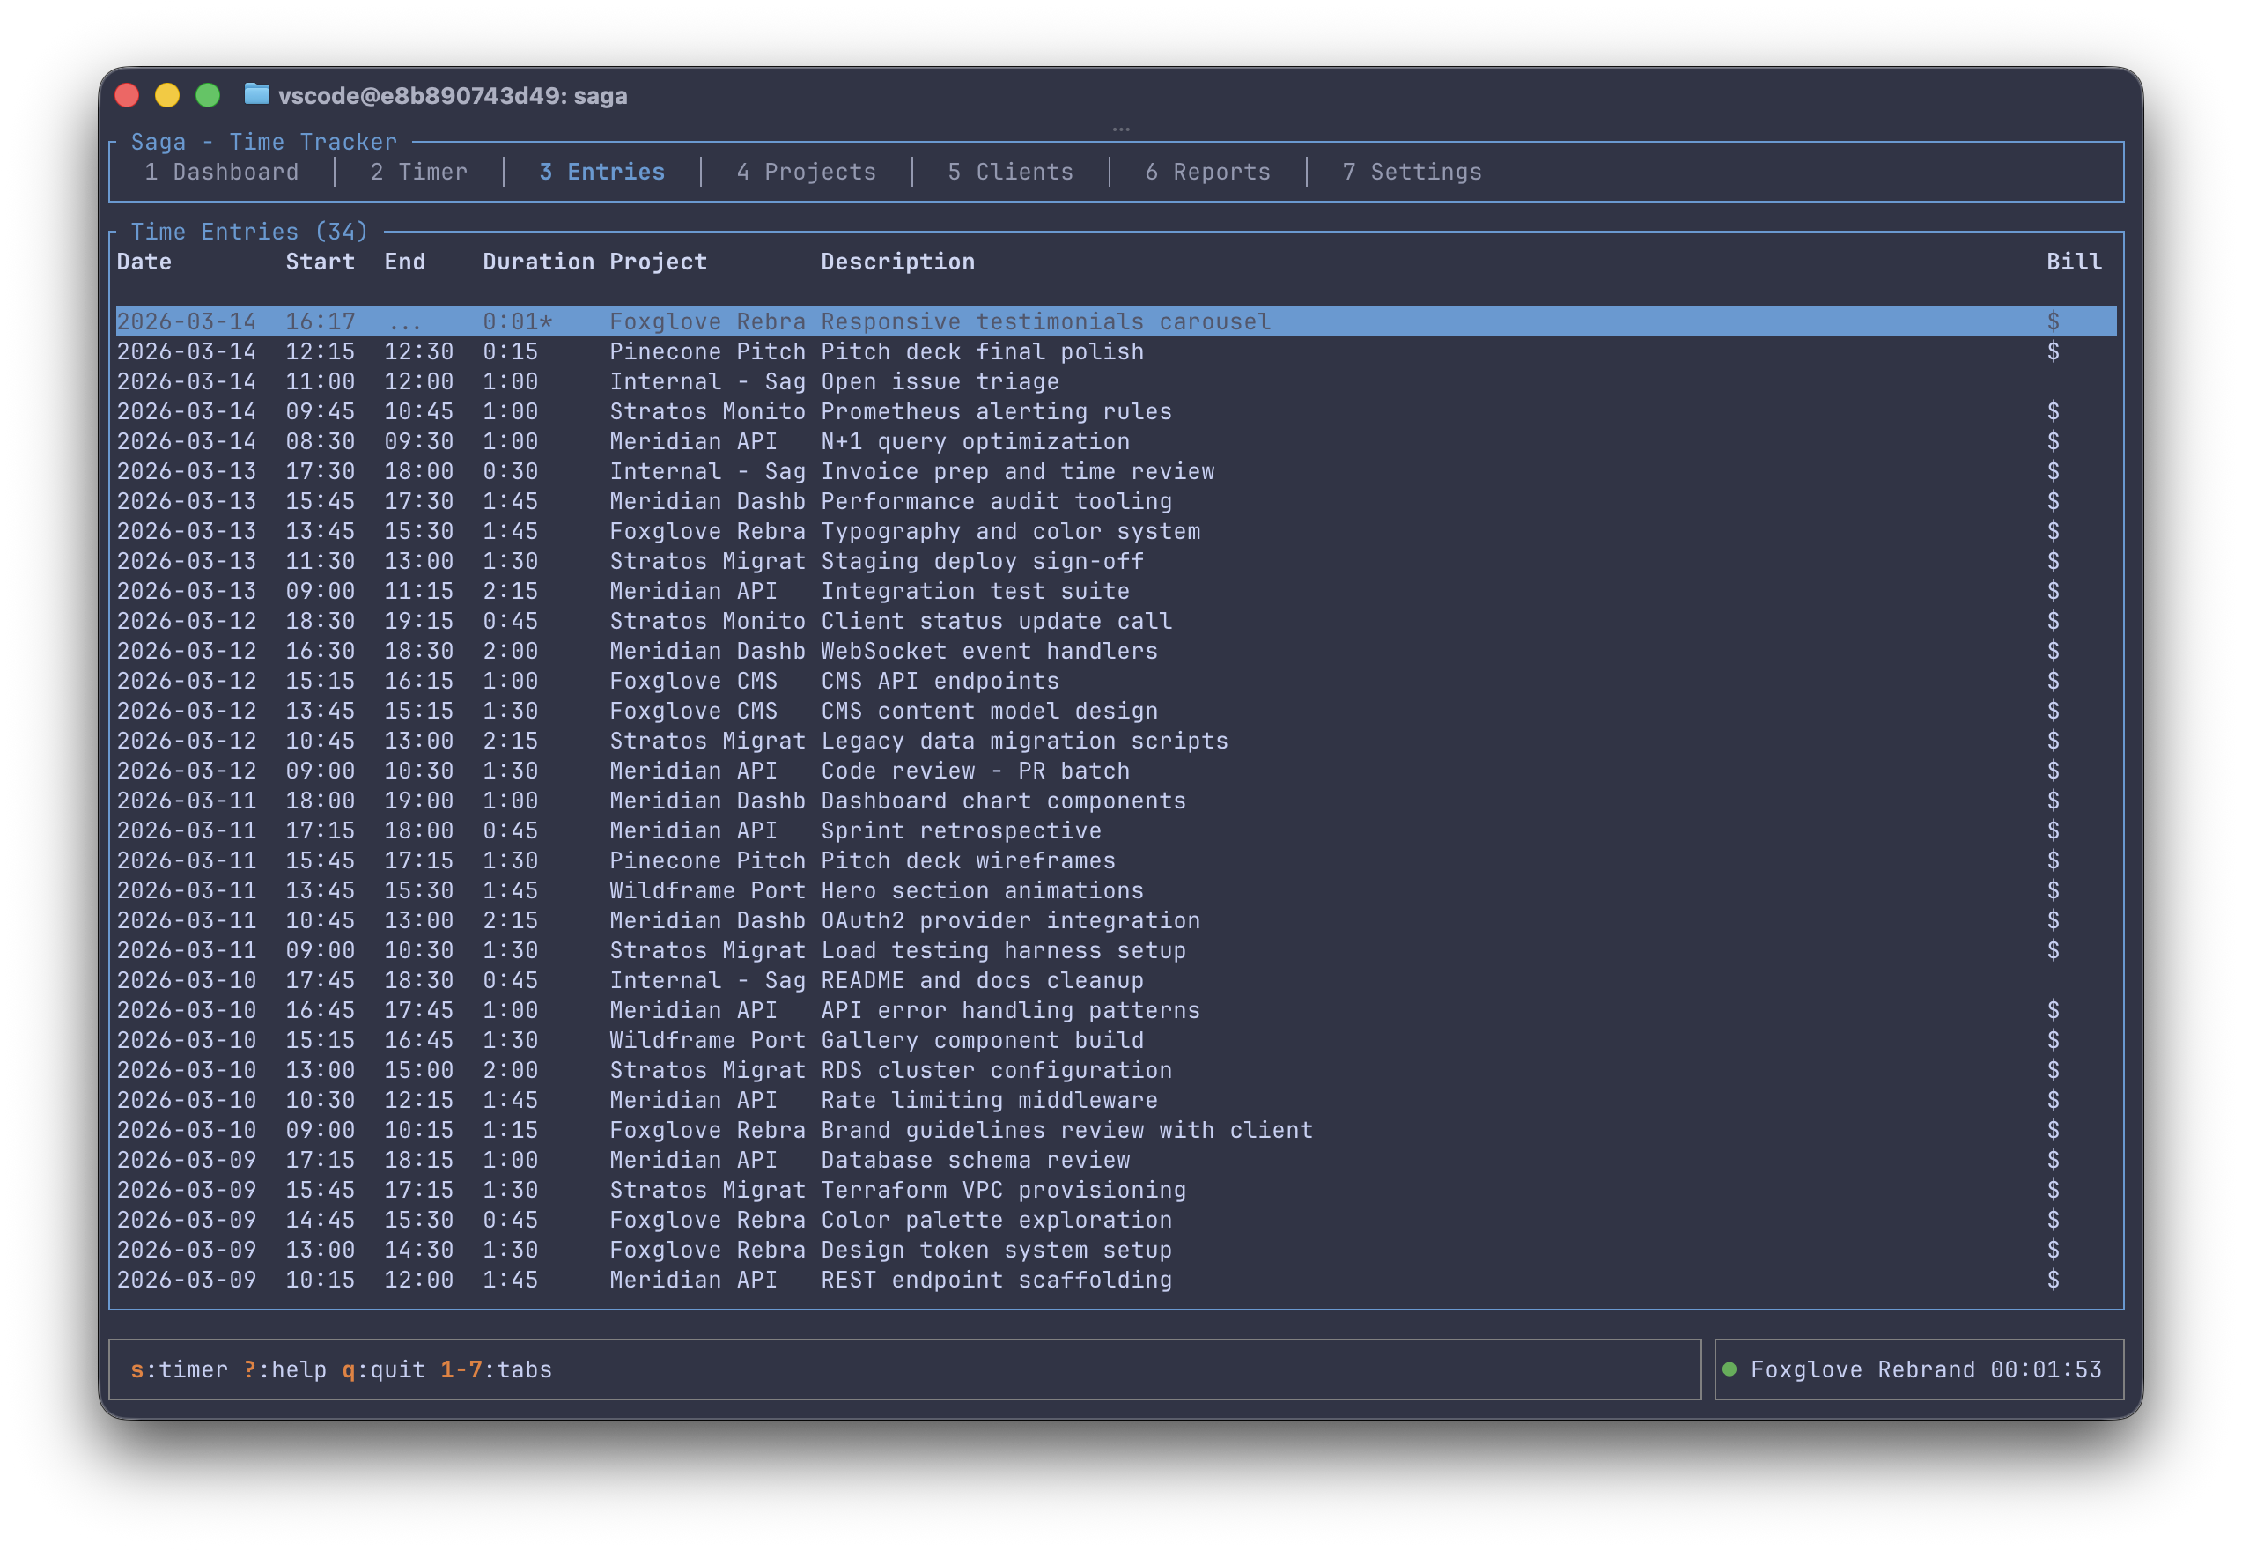
Task: Click the green timer running indicator dot
Action: [x=1729, y=1369]
